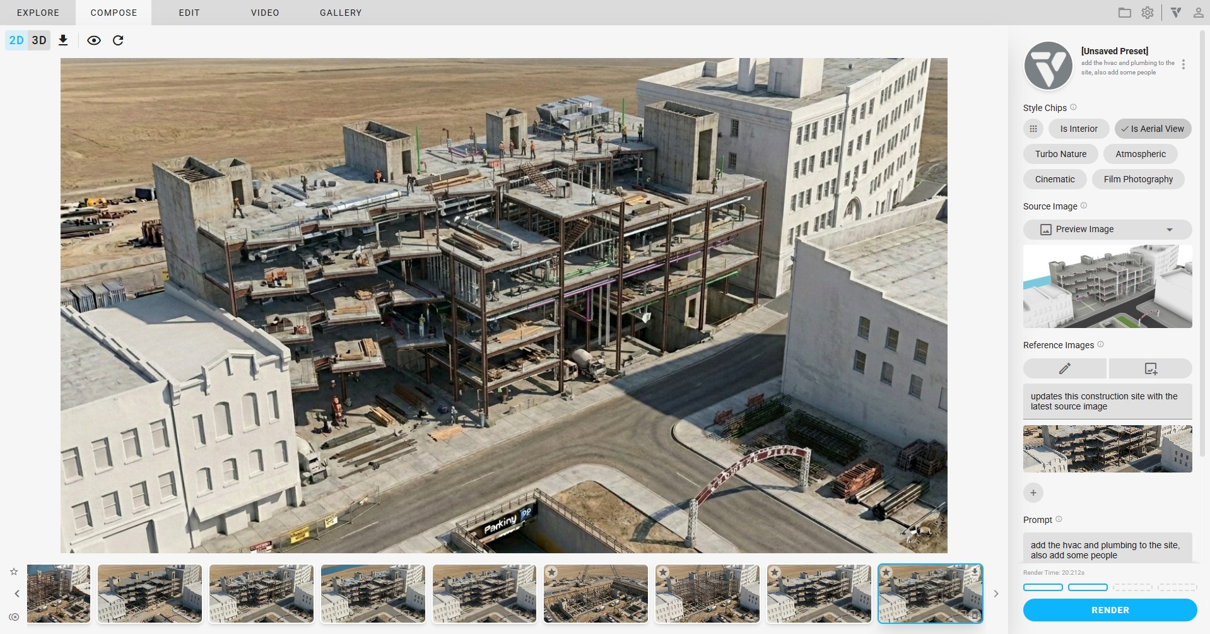This screenshot has height=634, width=1210.
Task: Click the add-image icon under Reference Images
Action: (x=1150, y=368)
